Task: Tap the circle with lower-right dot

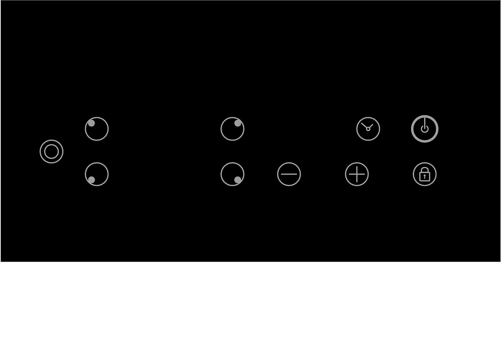Action: click(233, 174)
